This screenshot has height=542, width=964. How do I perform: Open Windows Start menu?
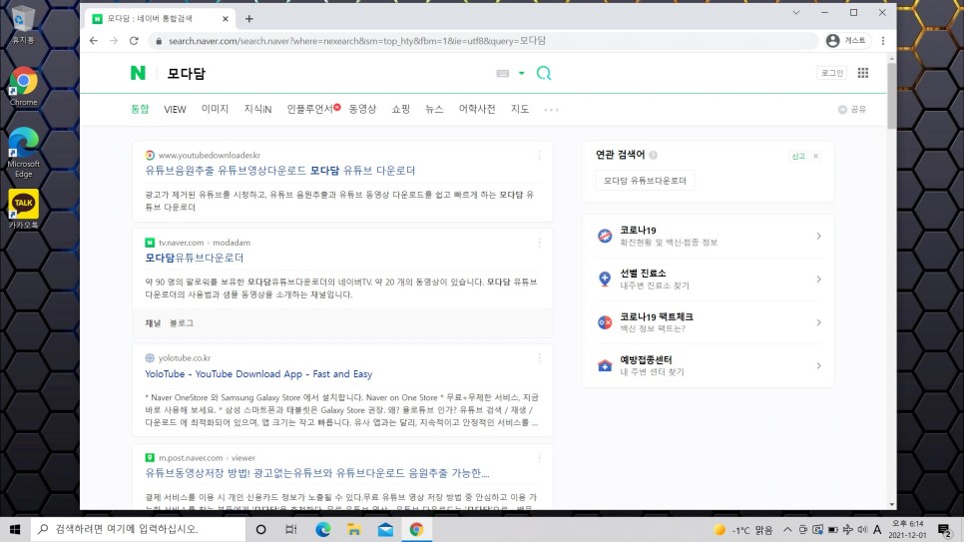click(15, 529)
